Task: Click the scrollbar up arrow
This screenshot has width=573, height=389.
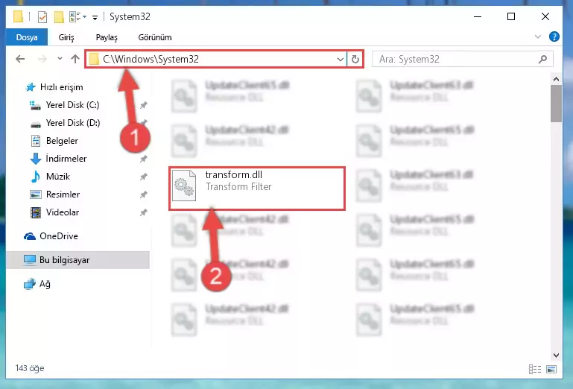Action: click(x=556, y=79)
